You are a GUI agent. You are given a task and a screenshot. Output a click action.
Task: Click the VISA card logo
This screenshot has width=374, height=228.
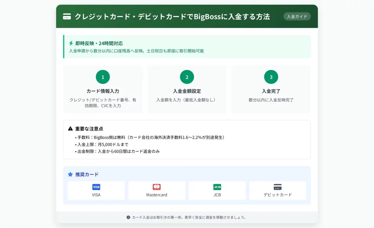[x=96, y=187]
